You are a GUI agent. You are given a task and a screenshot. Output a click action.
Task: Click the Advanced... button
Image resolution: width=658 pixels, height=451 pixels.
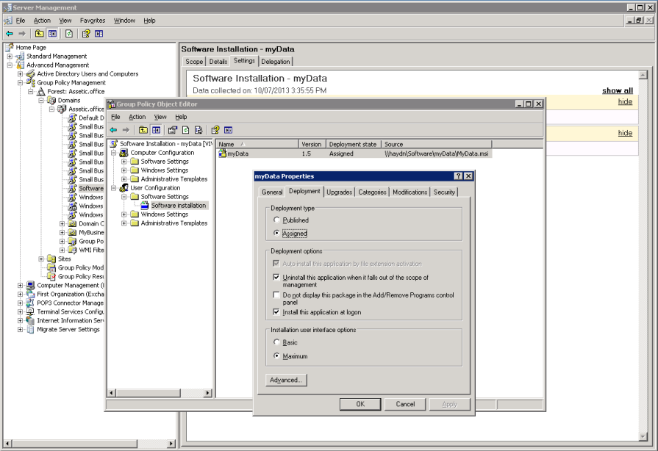tap(285, 380)
